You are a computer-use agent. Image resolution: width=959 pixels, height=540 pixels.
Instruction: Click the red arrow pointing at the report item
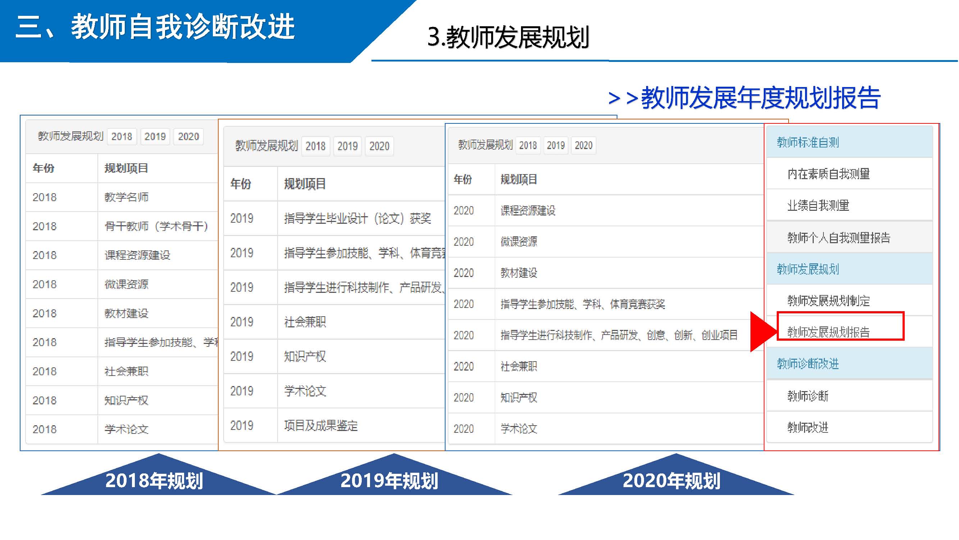pyautogui.click(x=760, y=331)
